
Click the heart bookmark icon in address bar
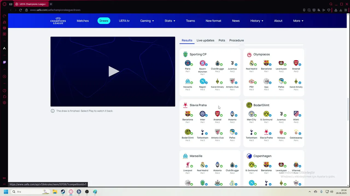coord(329,10)
